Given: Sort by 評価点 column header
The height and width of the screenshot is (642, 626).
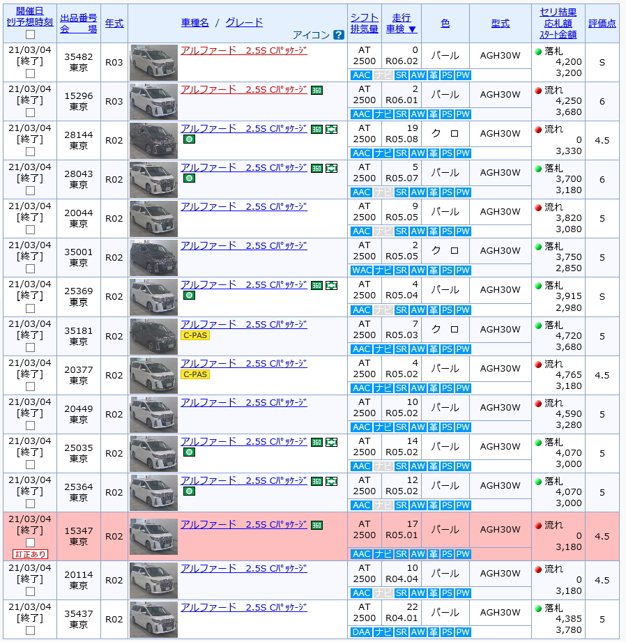Looking at the screenshot, I should [x=602, y=23].
